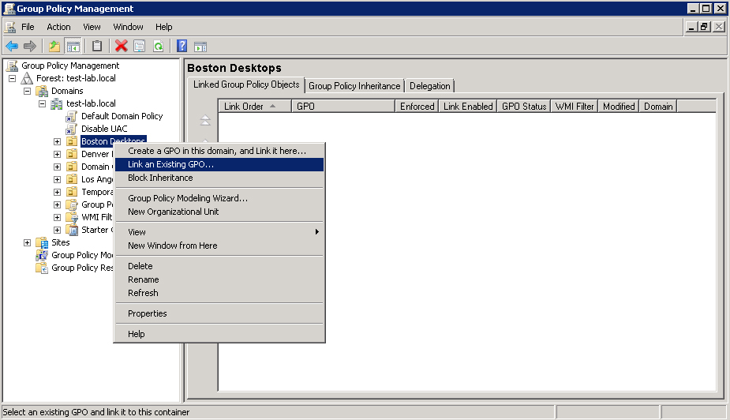Screen dimensions: 730x420
Task: Open the Delegation tab
Action: 429,86
